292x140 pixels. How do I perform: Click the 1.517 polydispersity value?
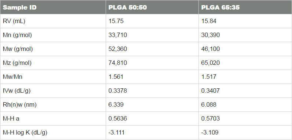pos(209,77)
